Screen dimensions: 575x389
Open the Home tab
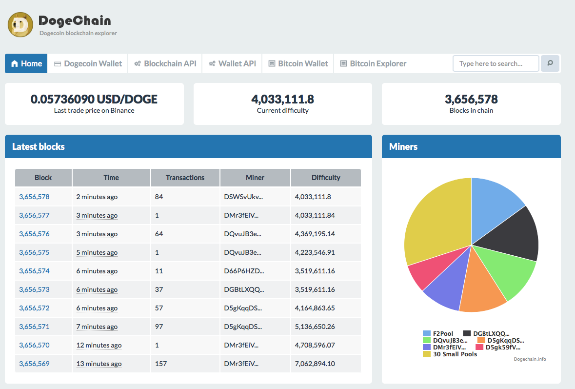[26, 63]
